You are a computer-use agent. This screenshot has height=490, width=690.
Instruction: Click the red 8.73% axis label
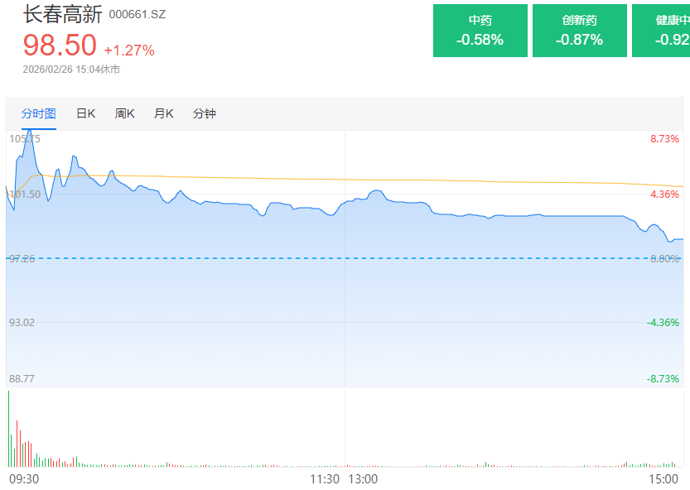point(664,138)
